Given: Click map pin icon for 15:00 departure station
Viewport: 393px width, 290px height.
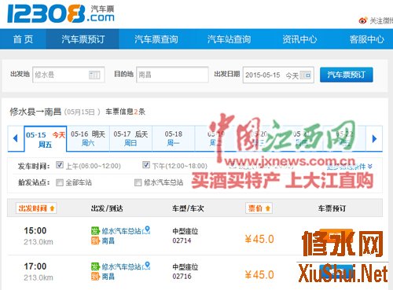Looking at the screenshot, I should point(147,230).
